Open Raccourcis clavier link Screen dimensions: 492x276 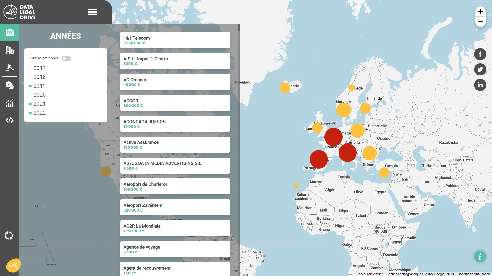pos(370,274)
